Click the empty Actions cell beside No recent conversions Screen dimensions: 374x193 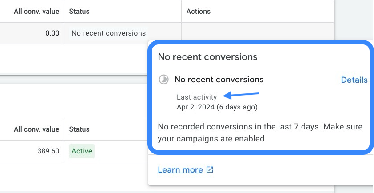(x=258, y=33)
